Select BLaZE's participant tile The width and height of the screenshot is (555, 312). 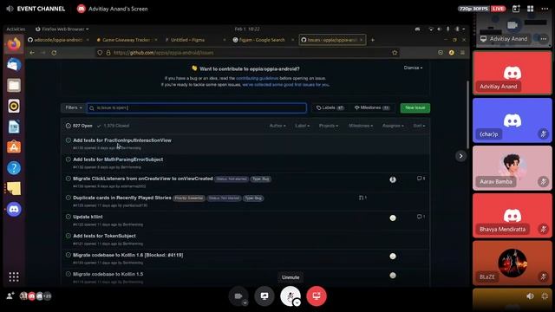(x=513, y=263)
